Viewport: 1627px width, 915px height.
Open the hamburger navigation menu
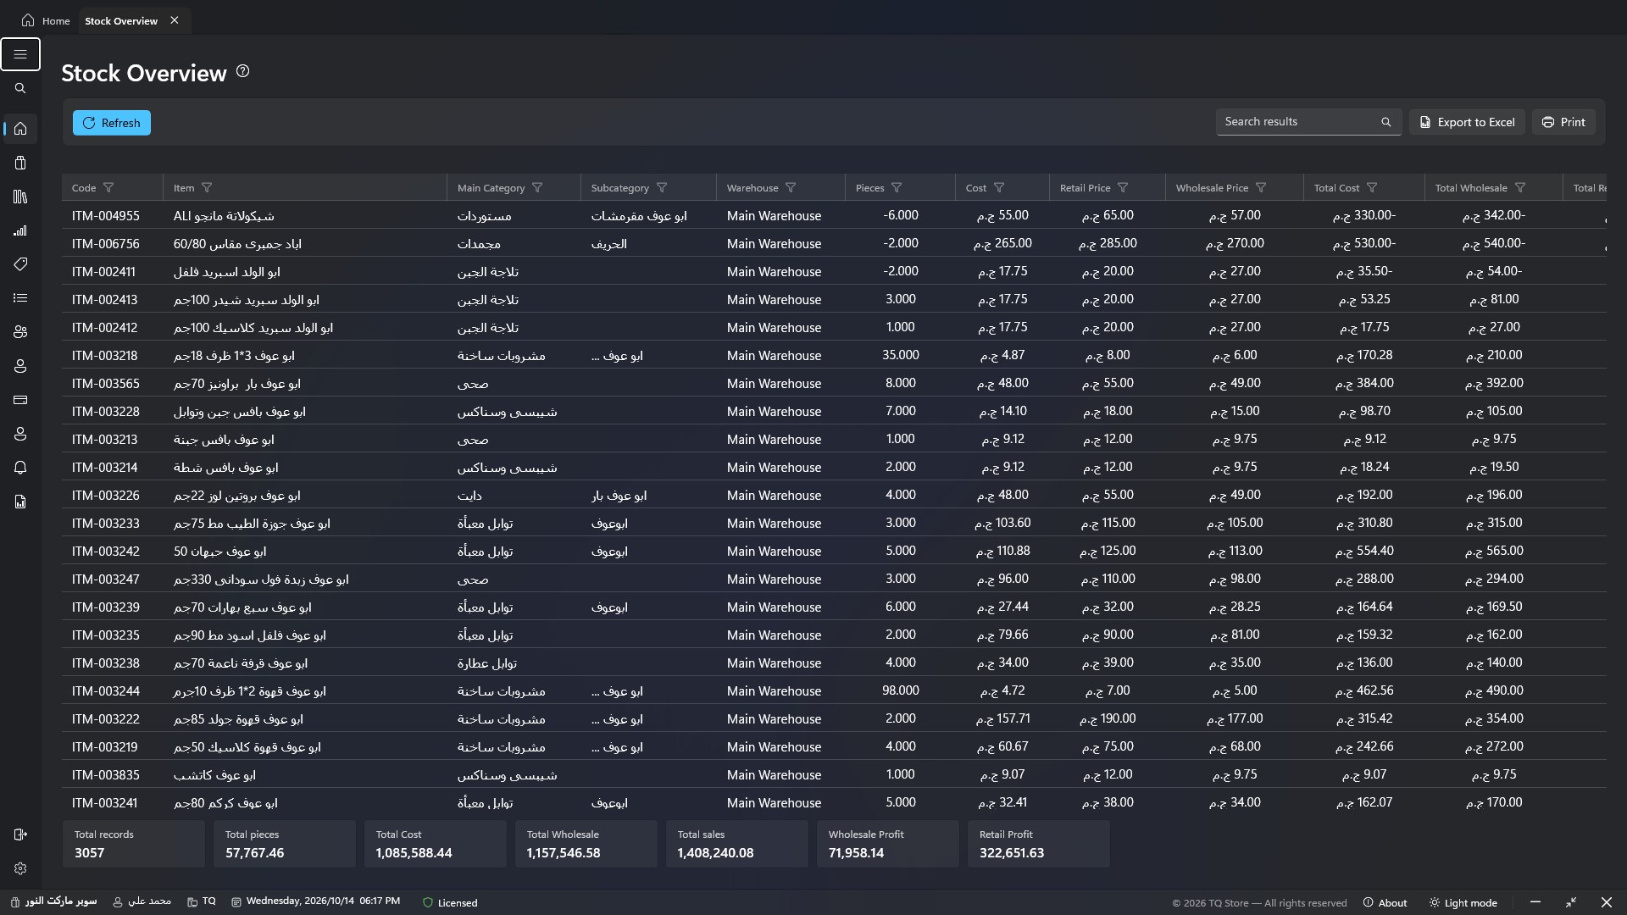pos(20,54)
